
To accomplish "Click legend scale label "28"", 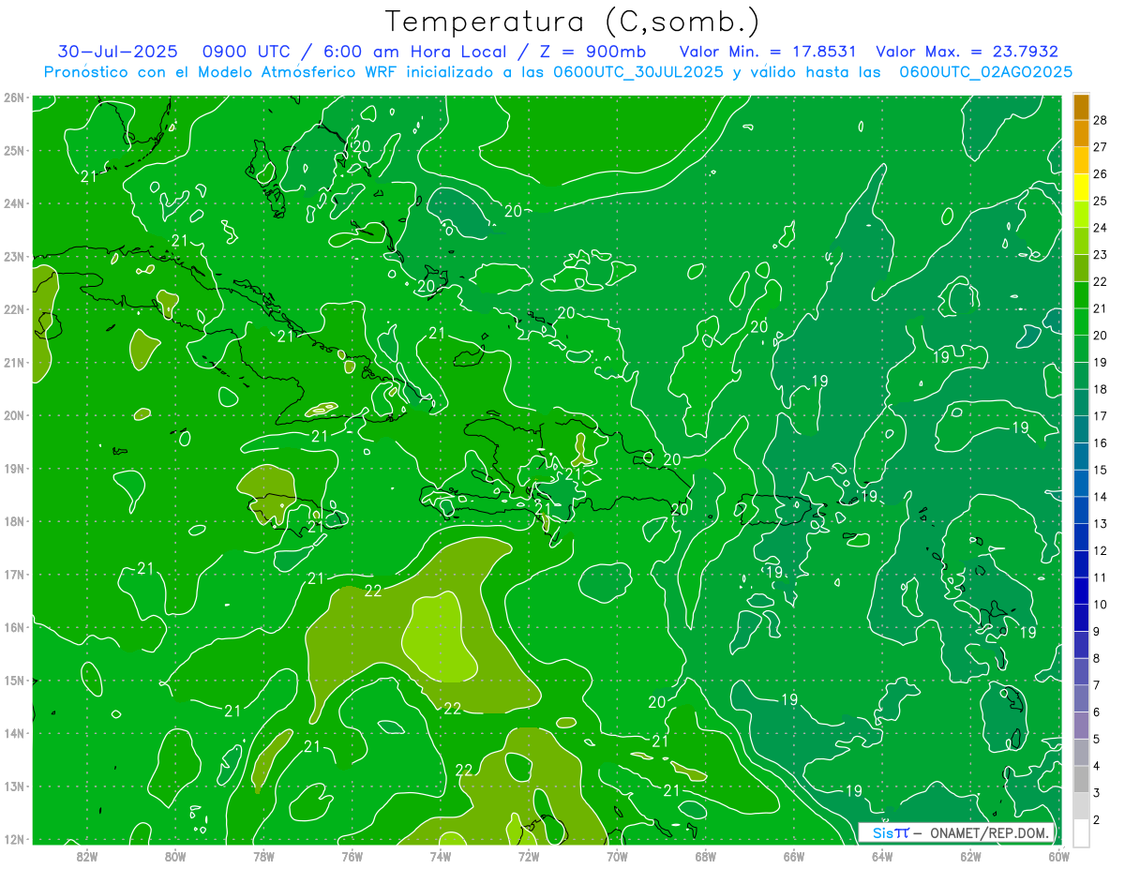I will [1101, 120].
